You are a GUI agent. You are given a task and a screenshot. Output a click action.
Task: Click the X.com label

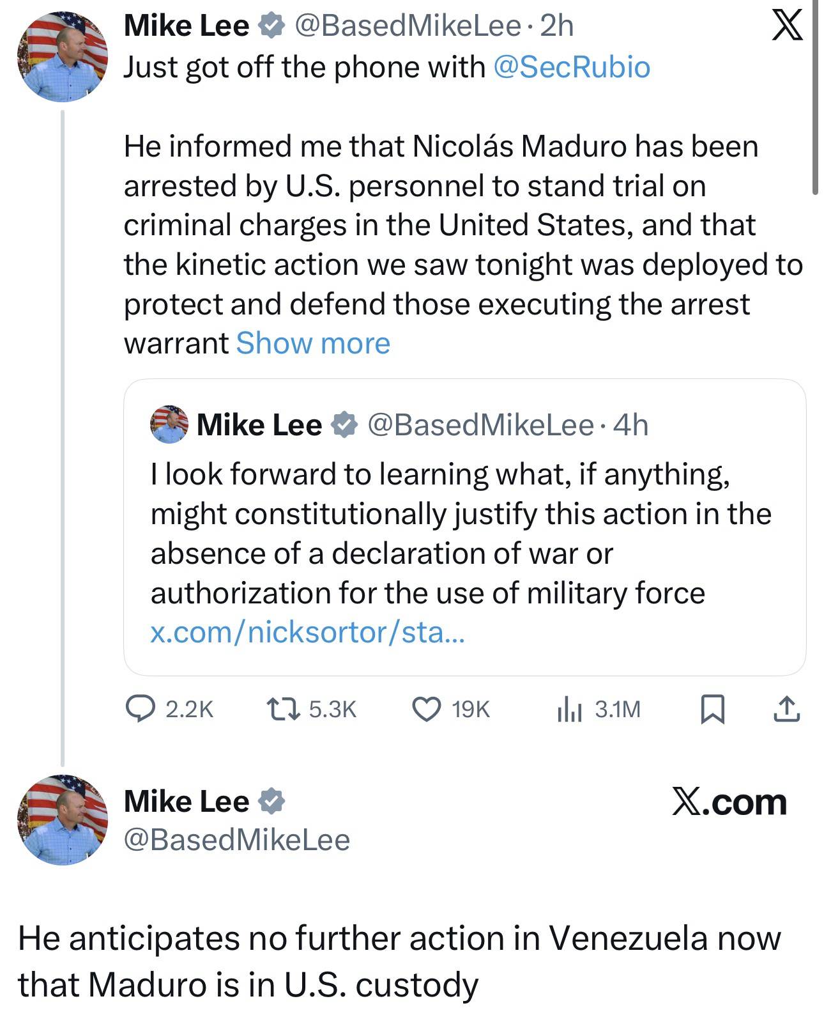(729, 802)
